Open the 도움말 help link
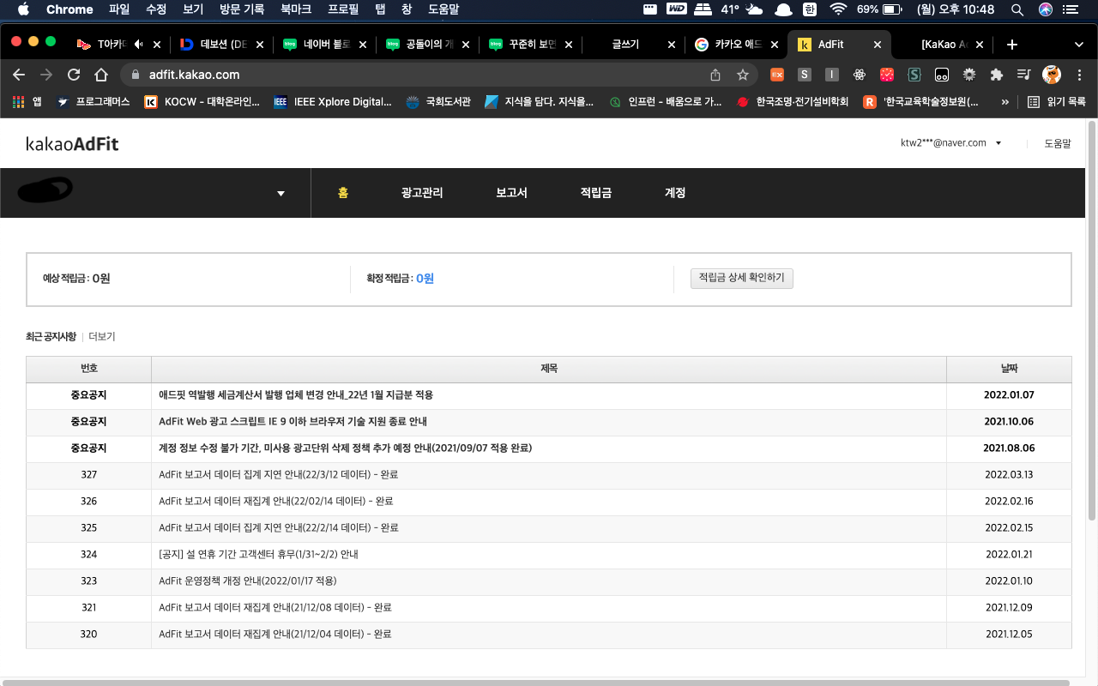This screenshot has height=686, width=1098. tap(1058, 143)
